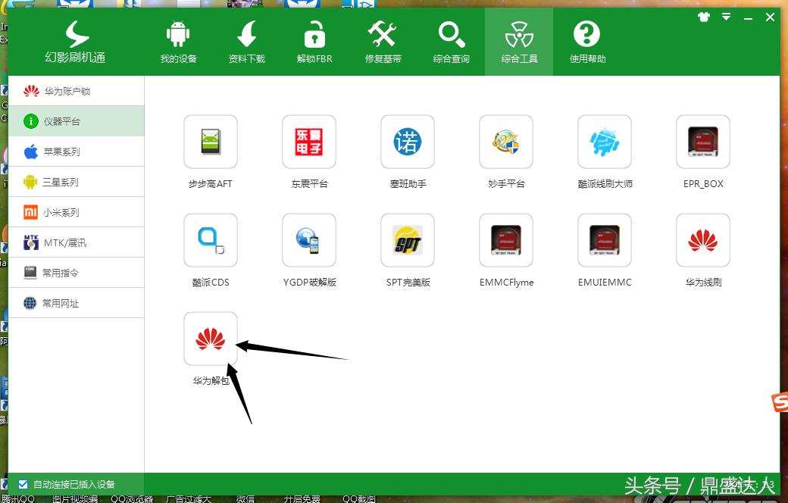Screen dimensions: 788x503
Task: Click the Sogou input icon at the screen edge
Action: tap(780, 401)
